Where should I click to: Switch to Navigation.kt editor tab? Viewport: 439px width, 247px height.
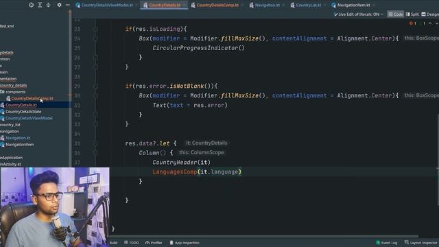[267, 5]
